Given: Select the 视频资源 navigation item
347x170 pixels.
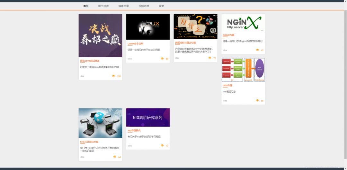Looking at the screenshot, I should pyautogui.click(x=144, y=6).
